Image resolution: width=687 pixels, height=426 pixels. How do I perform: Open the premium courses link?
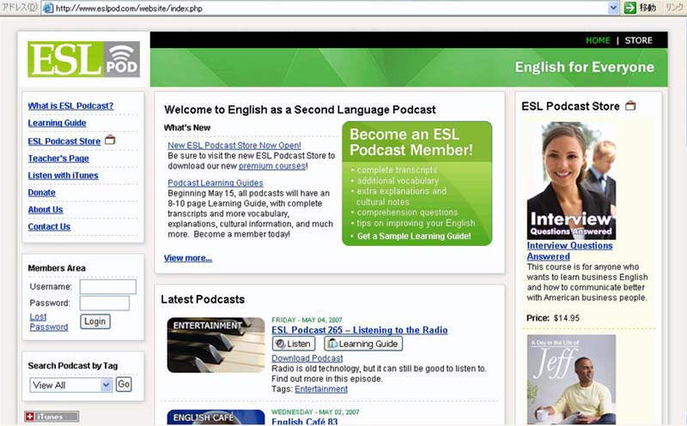272,165
